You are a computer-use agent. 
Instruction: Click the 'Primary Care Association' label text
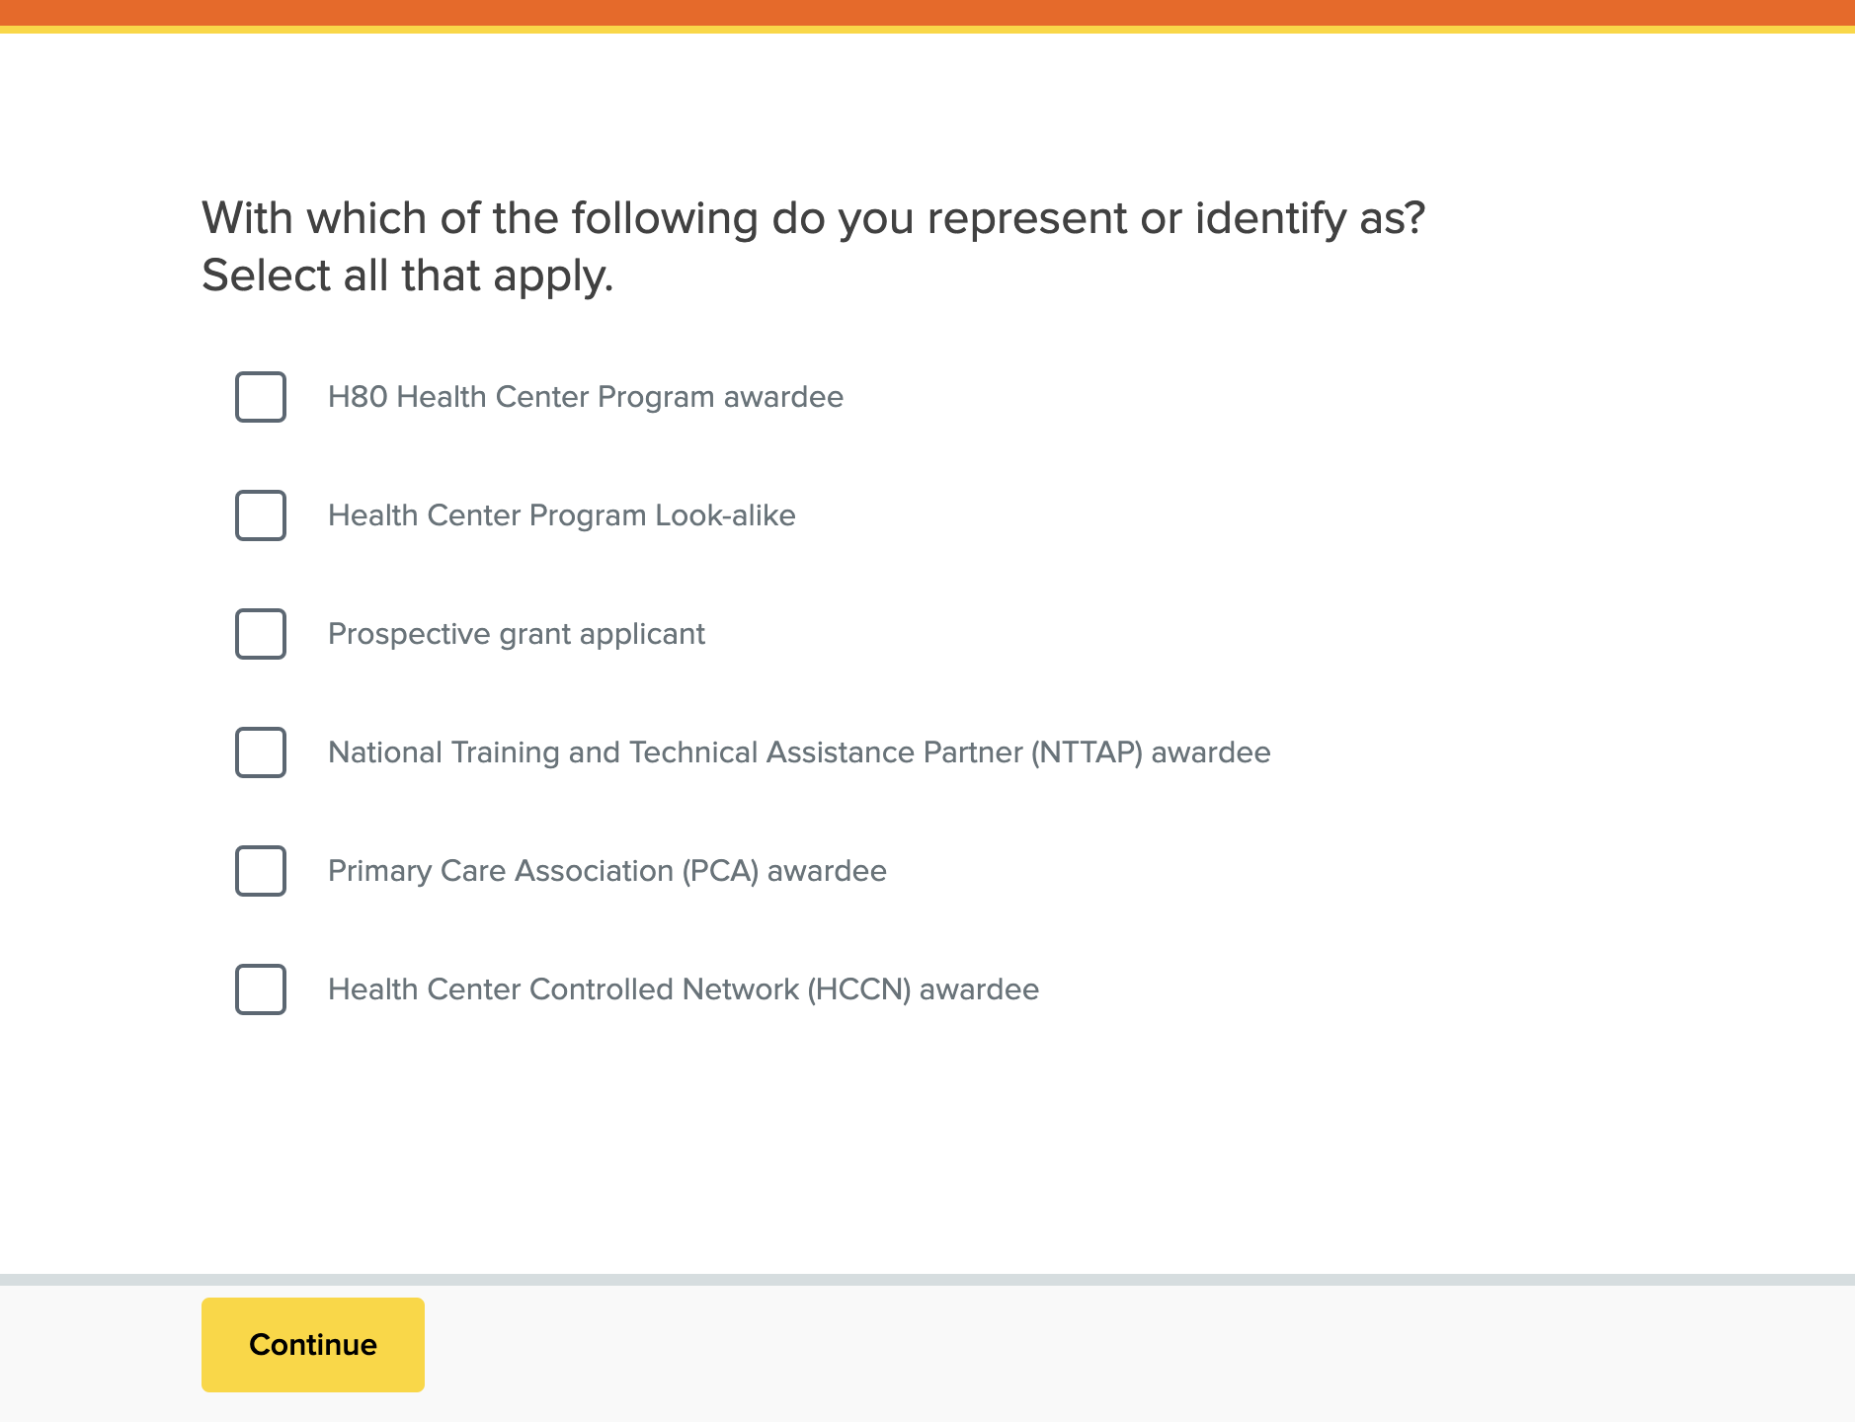(500, 871)
